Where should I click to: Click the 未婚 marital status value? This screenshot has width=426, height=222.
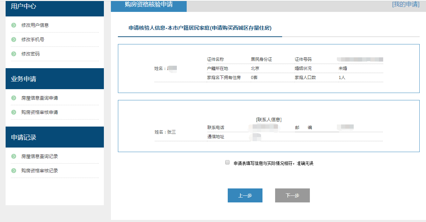point(343,69)
